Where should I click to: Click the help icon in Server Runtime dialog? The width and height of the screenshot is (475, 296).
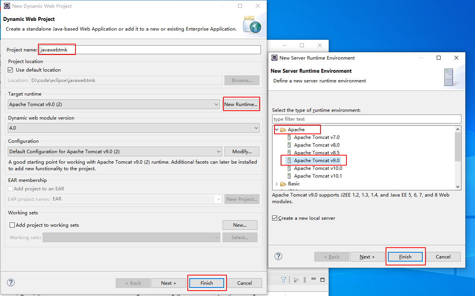(x=278, y=256)
